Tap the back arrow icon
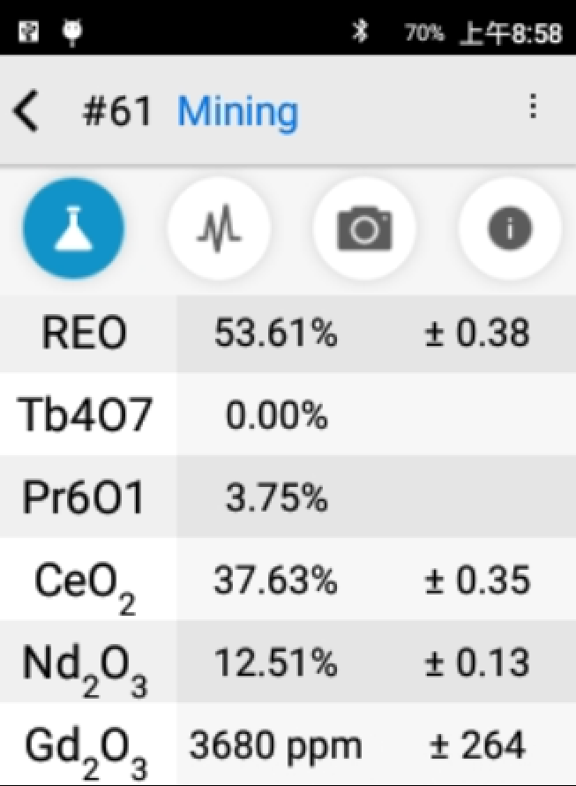 pos(26,111)
